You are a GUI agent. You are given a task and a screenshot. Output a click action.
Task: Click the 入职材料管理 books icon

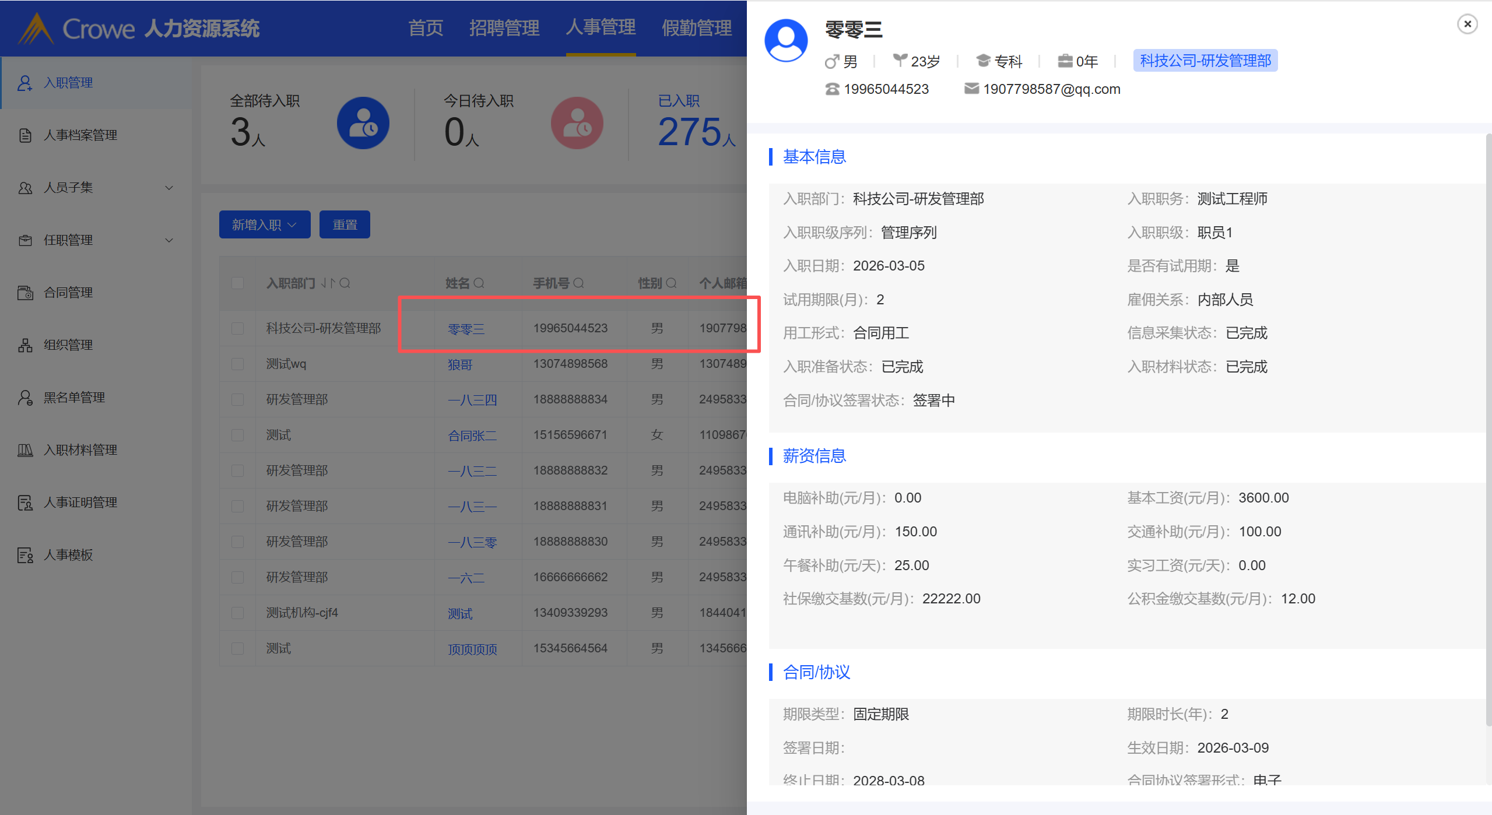pyautogui.click(x=25, y=450)
